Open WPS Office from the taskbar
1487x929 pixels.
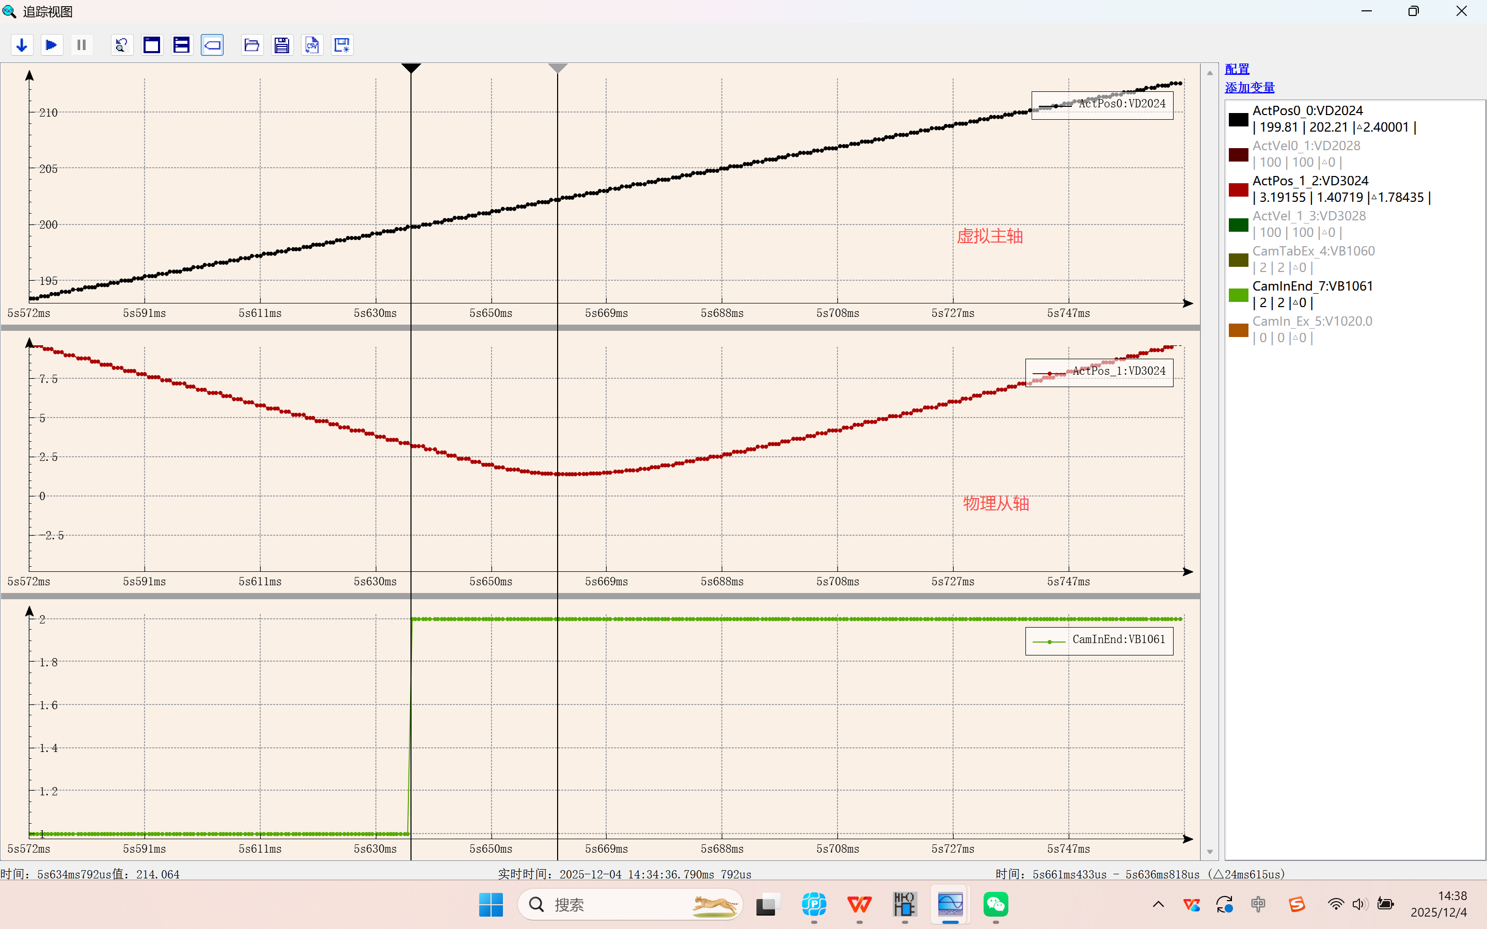(859, 904)
